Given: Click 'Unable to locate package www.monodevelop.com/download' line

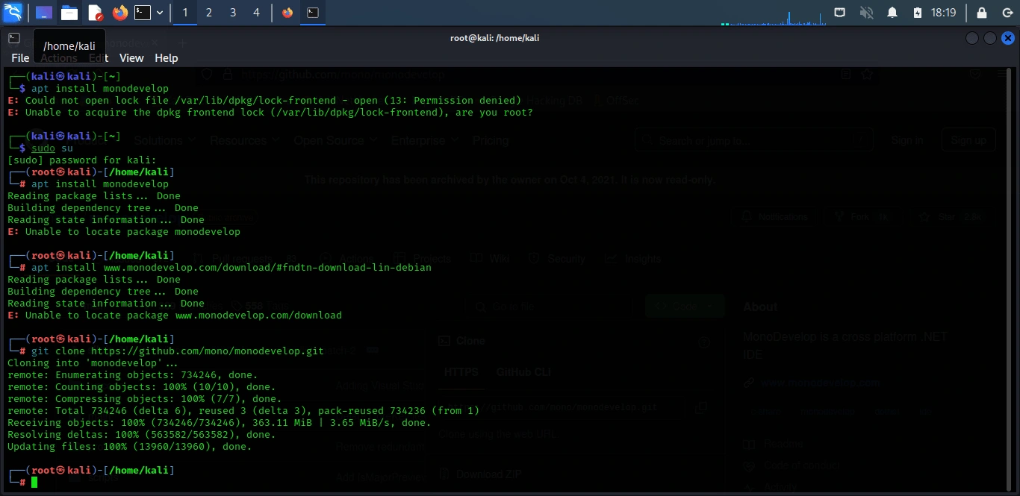Looking at the screenshot, I should pos(175,316).
